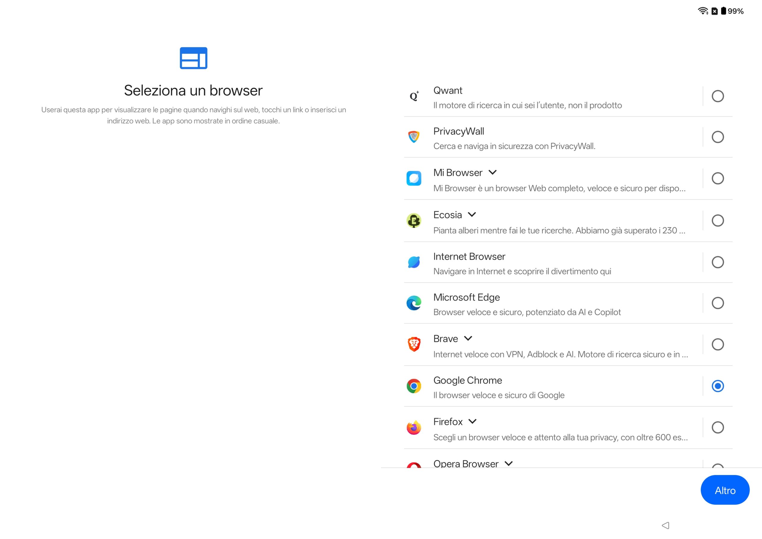Expand the Ecosia description chevron

472,214
